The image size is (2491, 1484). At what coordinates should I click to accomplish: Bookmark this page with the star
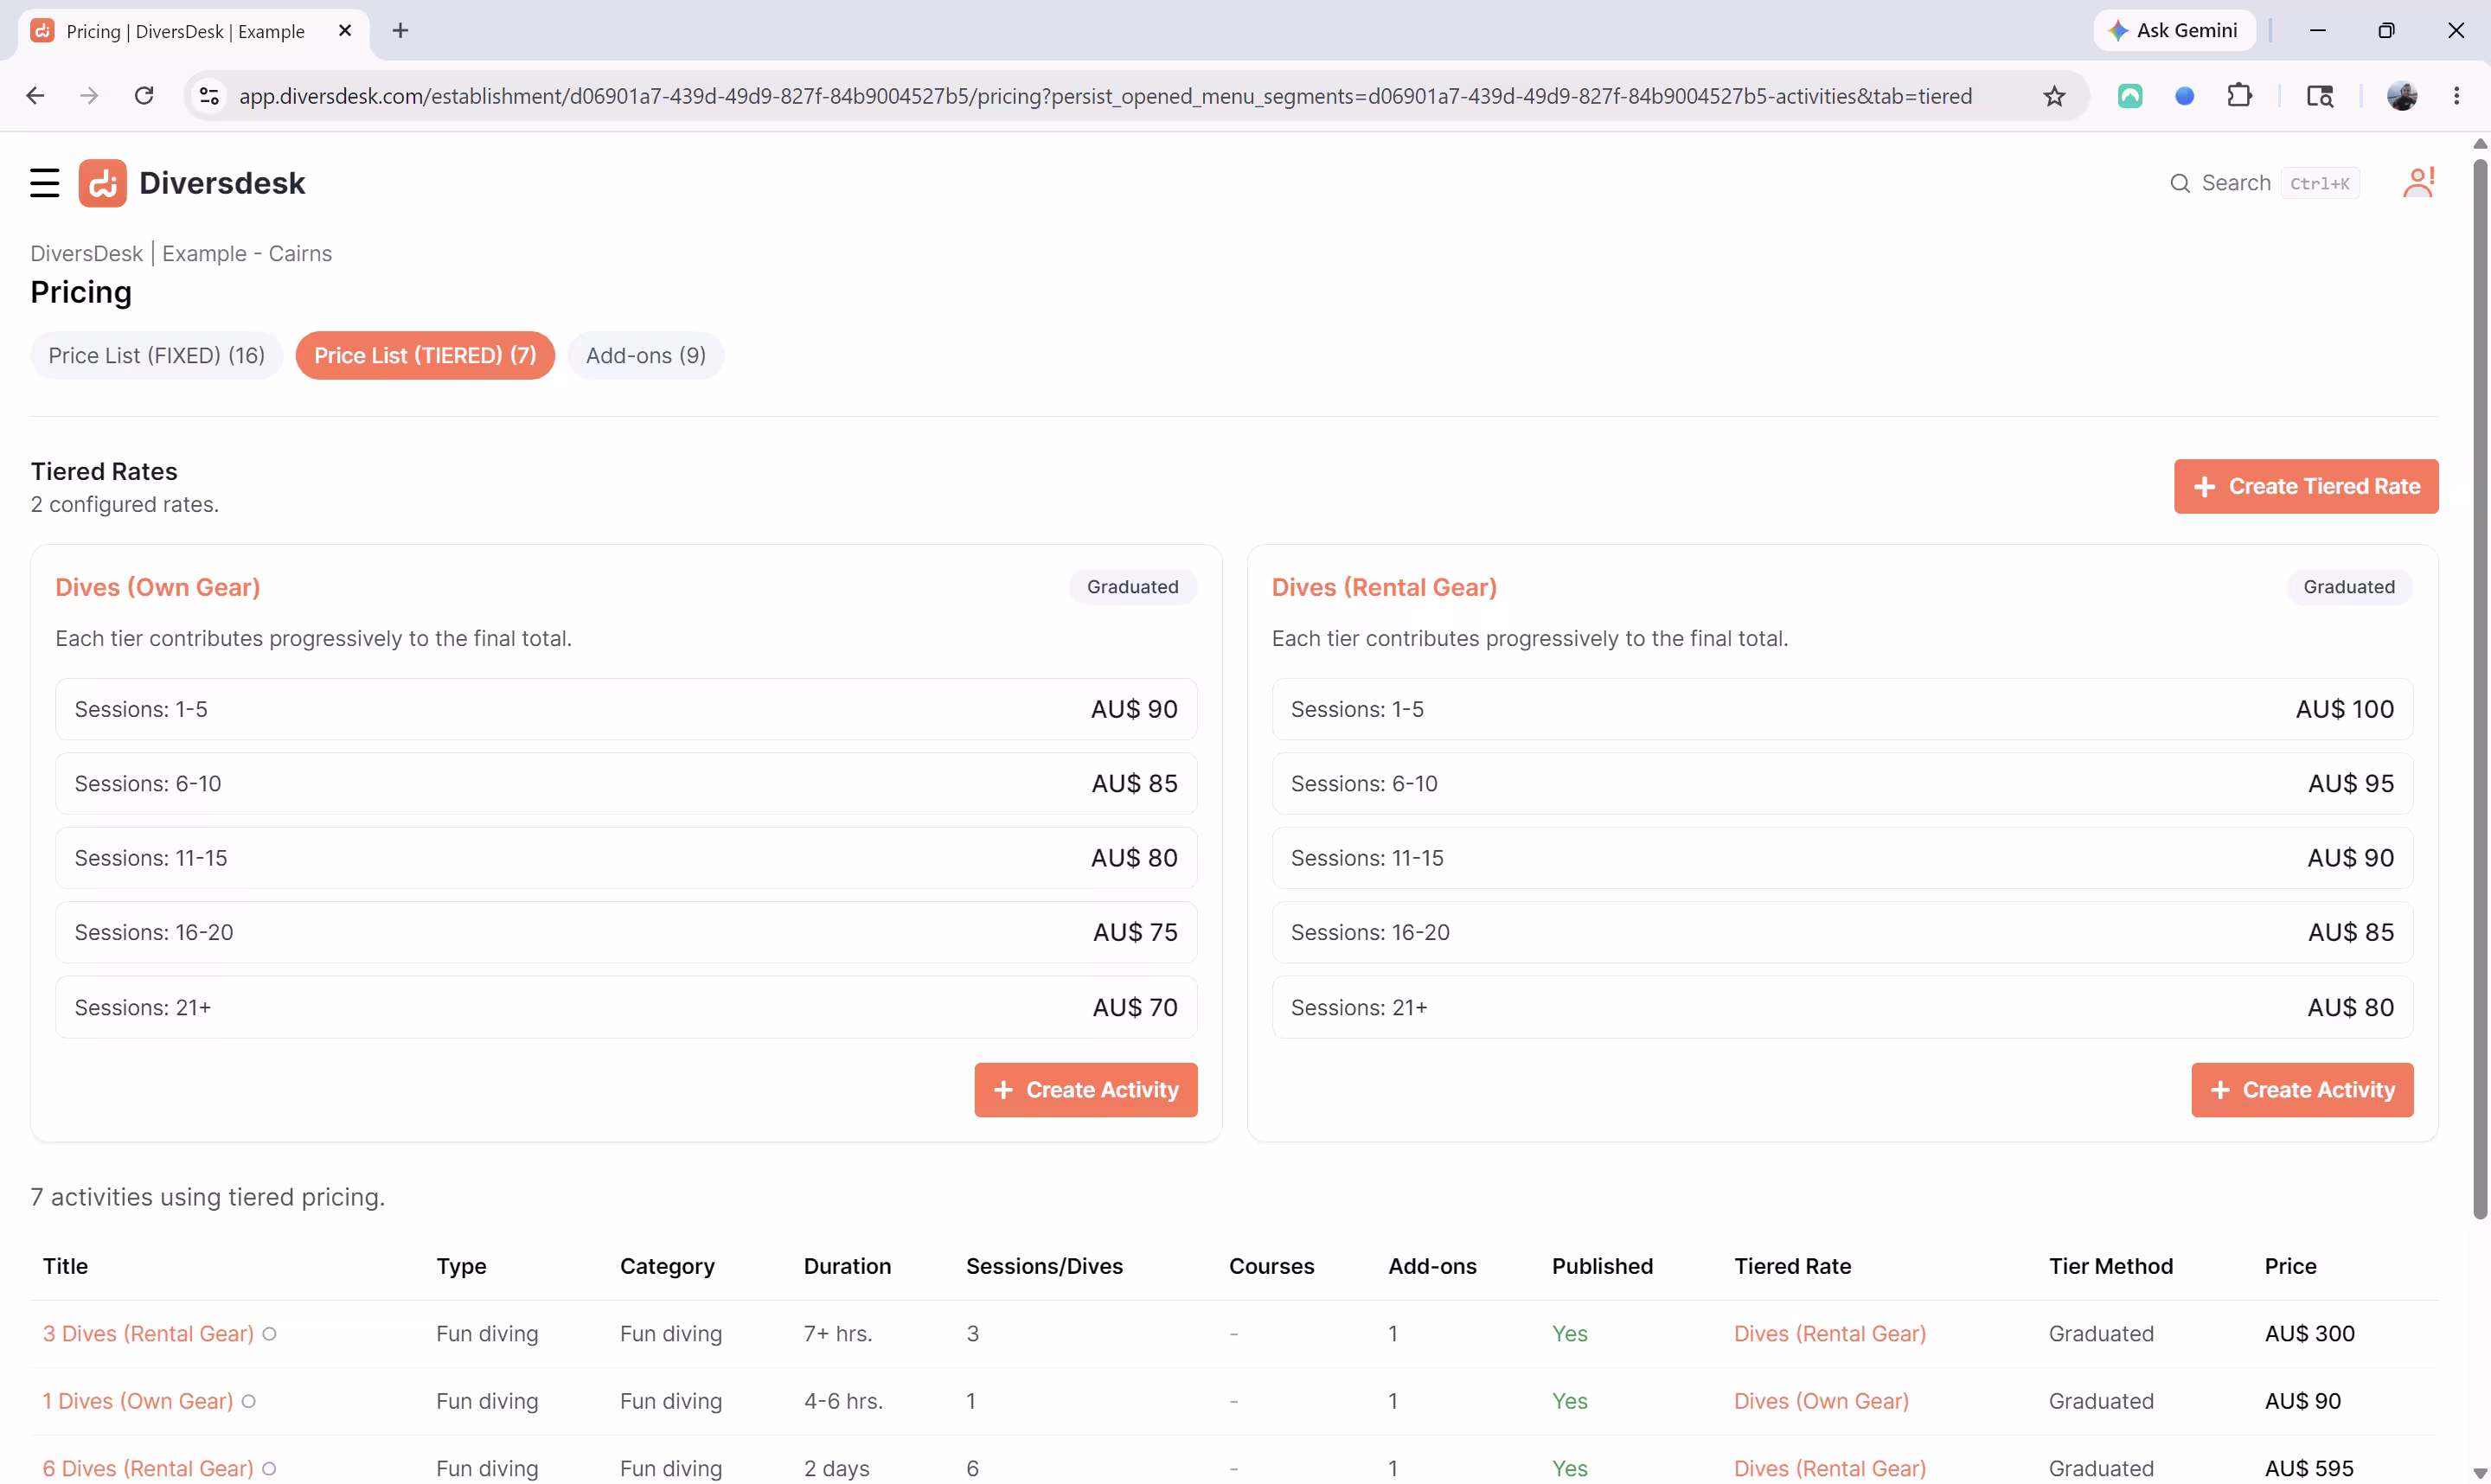coord(2054,96)
